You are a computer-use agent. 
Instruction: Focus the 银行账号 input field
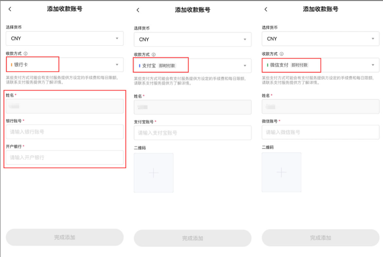pos(64,132)
